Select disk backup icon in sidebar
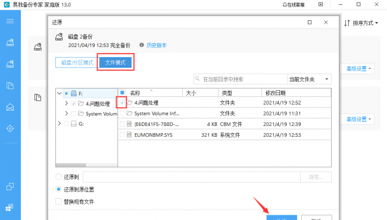Image resolution: width=387 pixels, height=220 pixels. tap(10, 43)
